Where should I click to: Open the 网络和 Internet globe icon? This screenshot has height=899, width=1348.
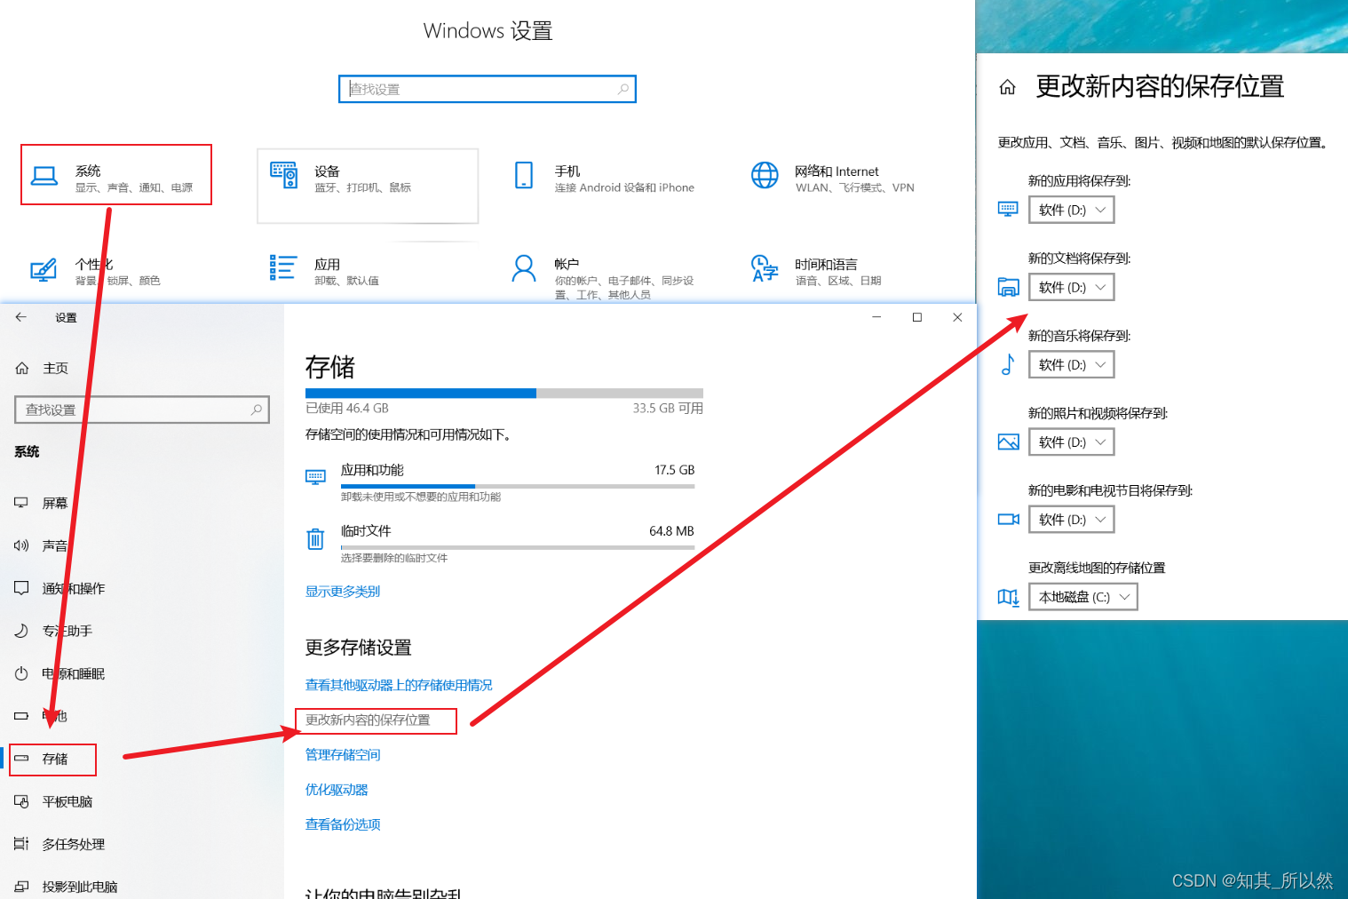click(x=765, y=175)
